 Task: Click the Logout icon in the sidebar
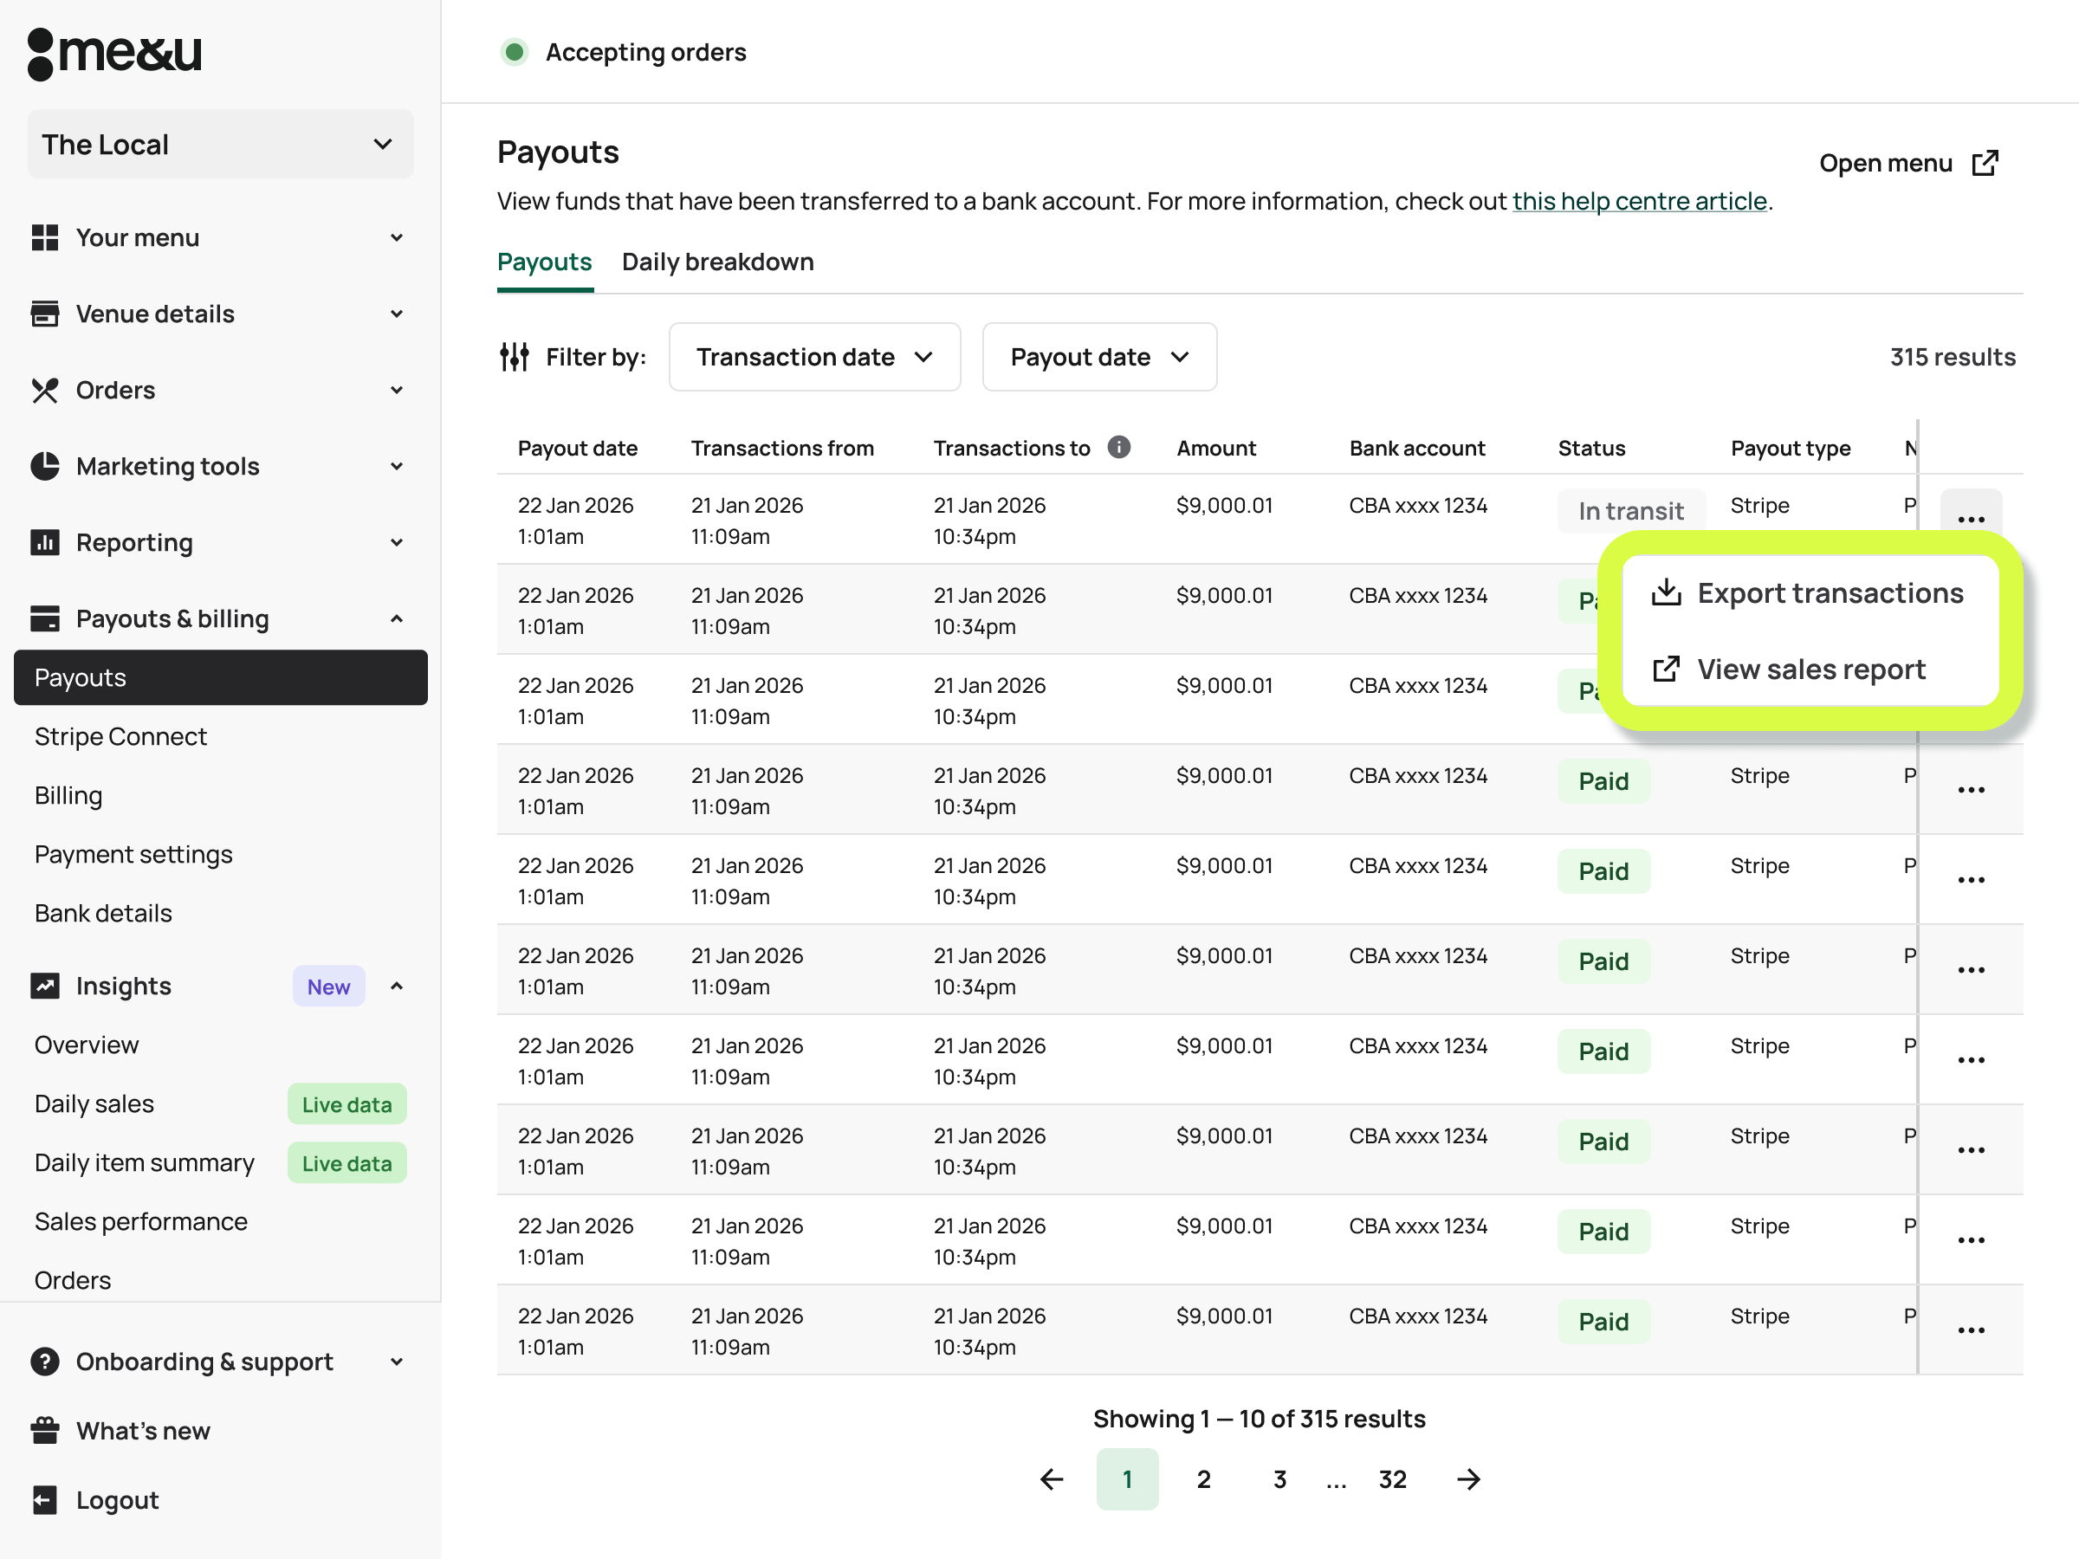pos(44,1500)
